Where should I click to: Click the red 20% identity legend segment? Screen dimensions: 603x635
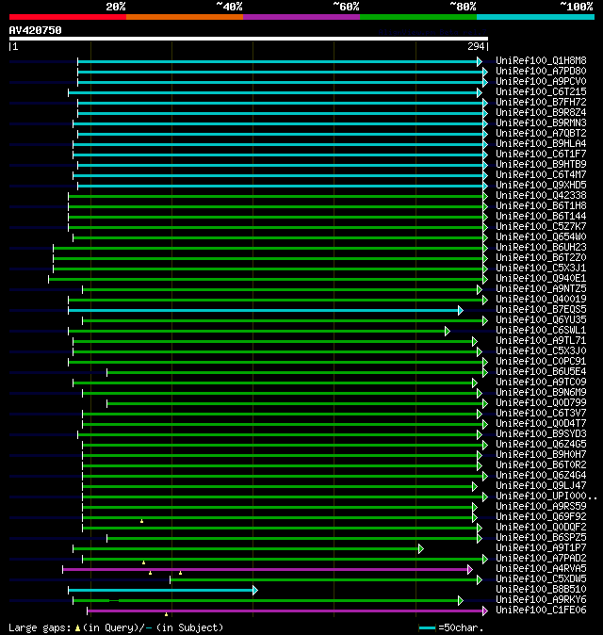coord(68,17)
